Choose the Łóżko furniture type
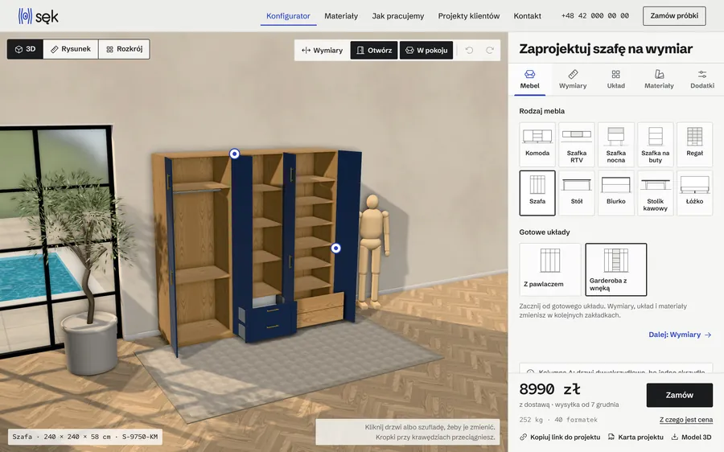 tap(694, 193)
